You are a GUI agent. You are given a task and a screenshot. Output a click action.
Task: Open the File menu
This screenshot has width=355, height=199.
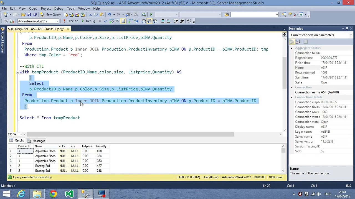4,9
